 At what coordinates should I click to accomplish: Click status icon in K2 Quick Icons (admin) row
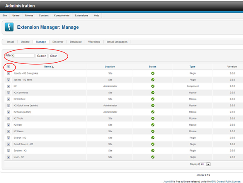click(153, 105)
